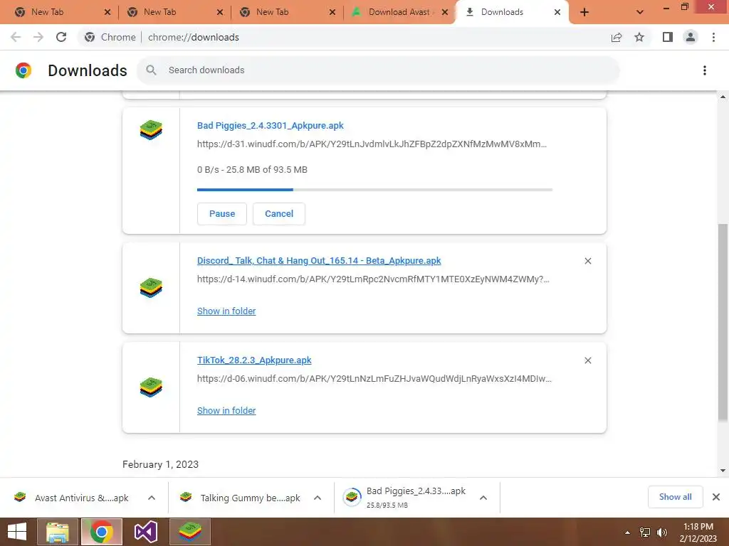Click the Bad Piggies download progress bar
This screenshot has height=546, width=729.
click(x=374, y=189)
